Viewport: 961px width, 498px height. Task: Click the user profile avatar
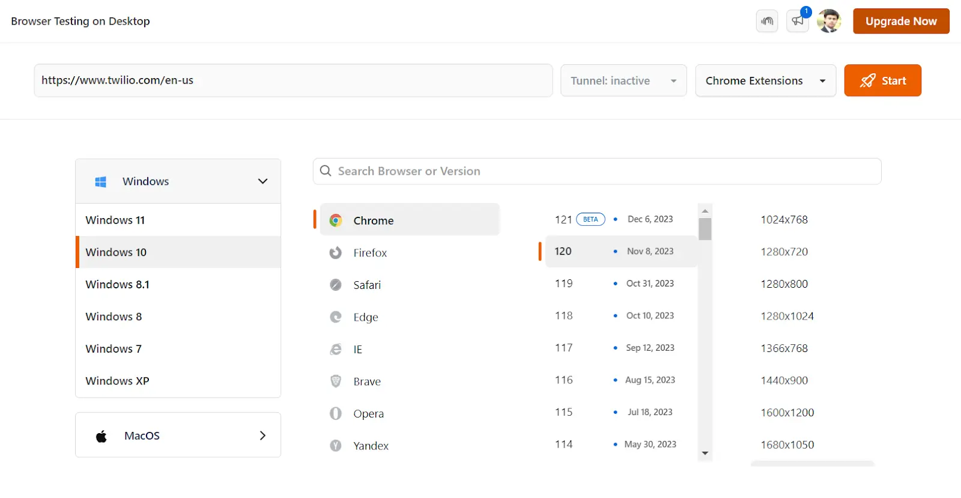(x=829, y=21)
